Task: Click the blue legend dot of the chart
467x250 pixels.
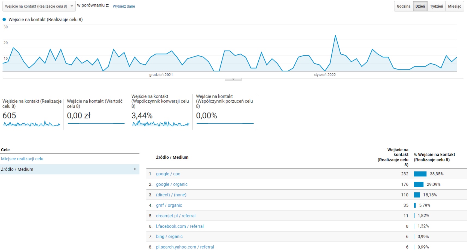Action: [x=4, y=20]
